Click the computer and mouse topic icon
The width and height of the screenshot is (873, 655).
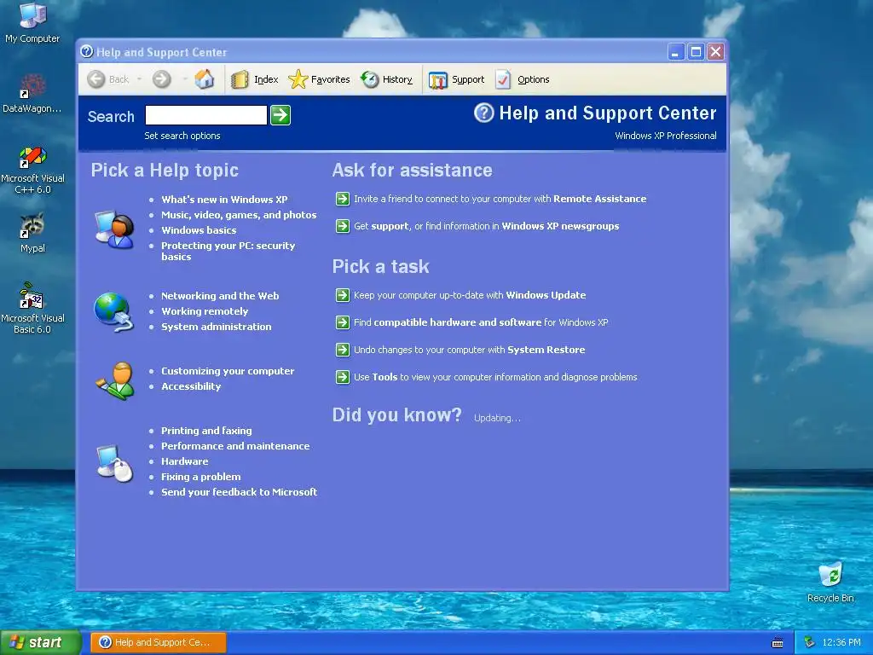[115, 463]
